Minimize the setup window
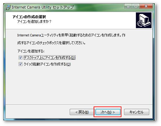This screenshot has height=126, width=161. point(128,7)
